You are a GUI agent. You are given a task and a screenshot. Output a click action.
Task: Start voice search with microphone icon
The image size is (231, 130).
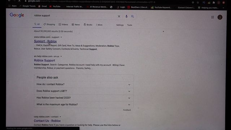point(126,16)
